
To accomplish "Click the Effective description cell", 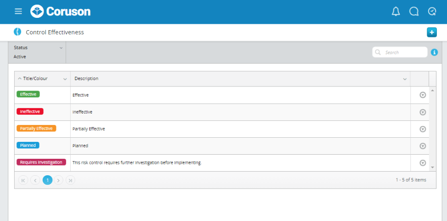I will (x=240, y=95).
